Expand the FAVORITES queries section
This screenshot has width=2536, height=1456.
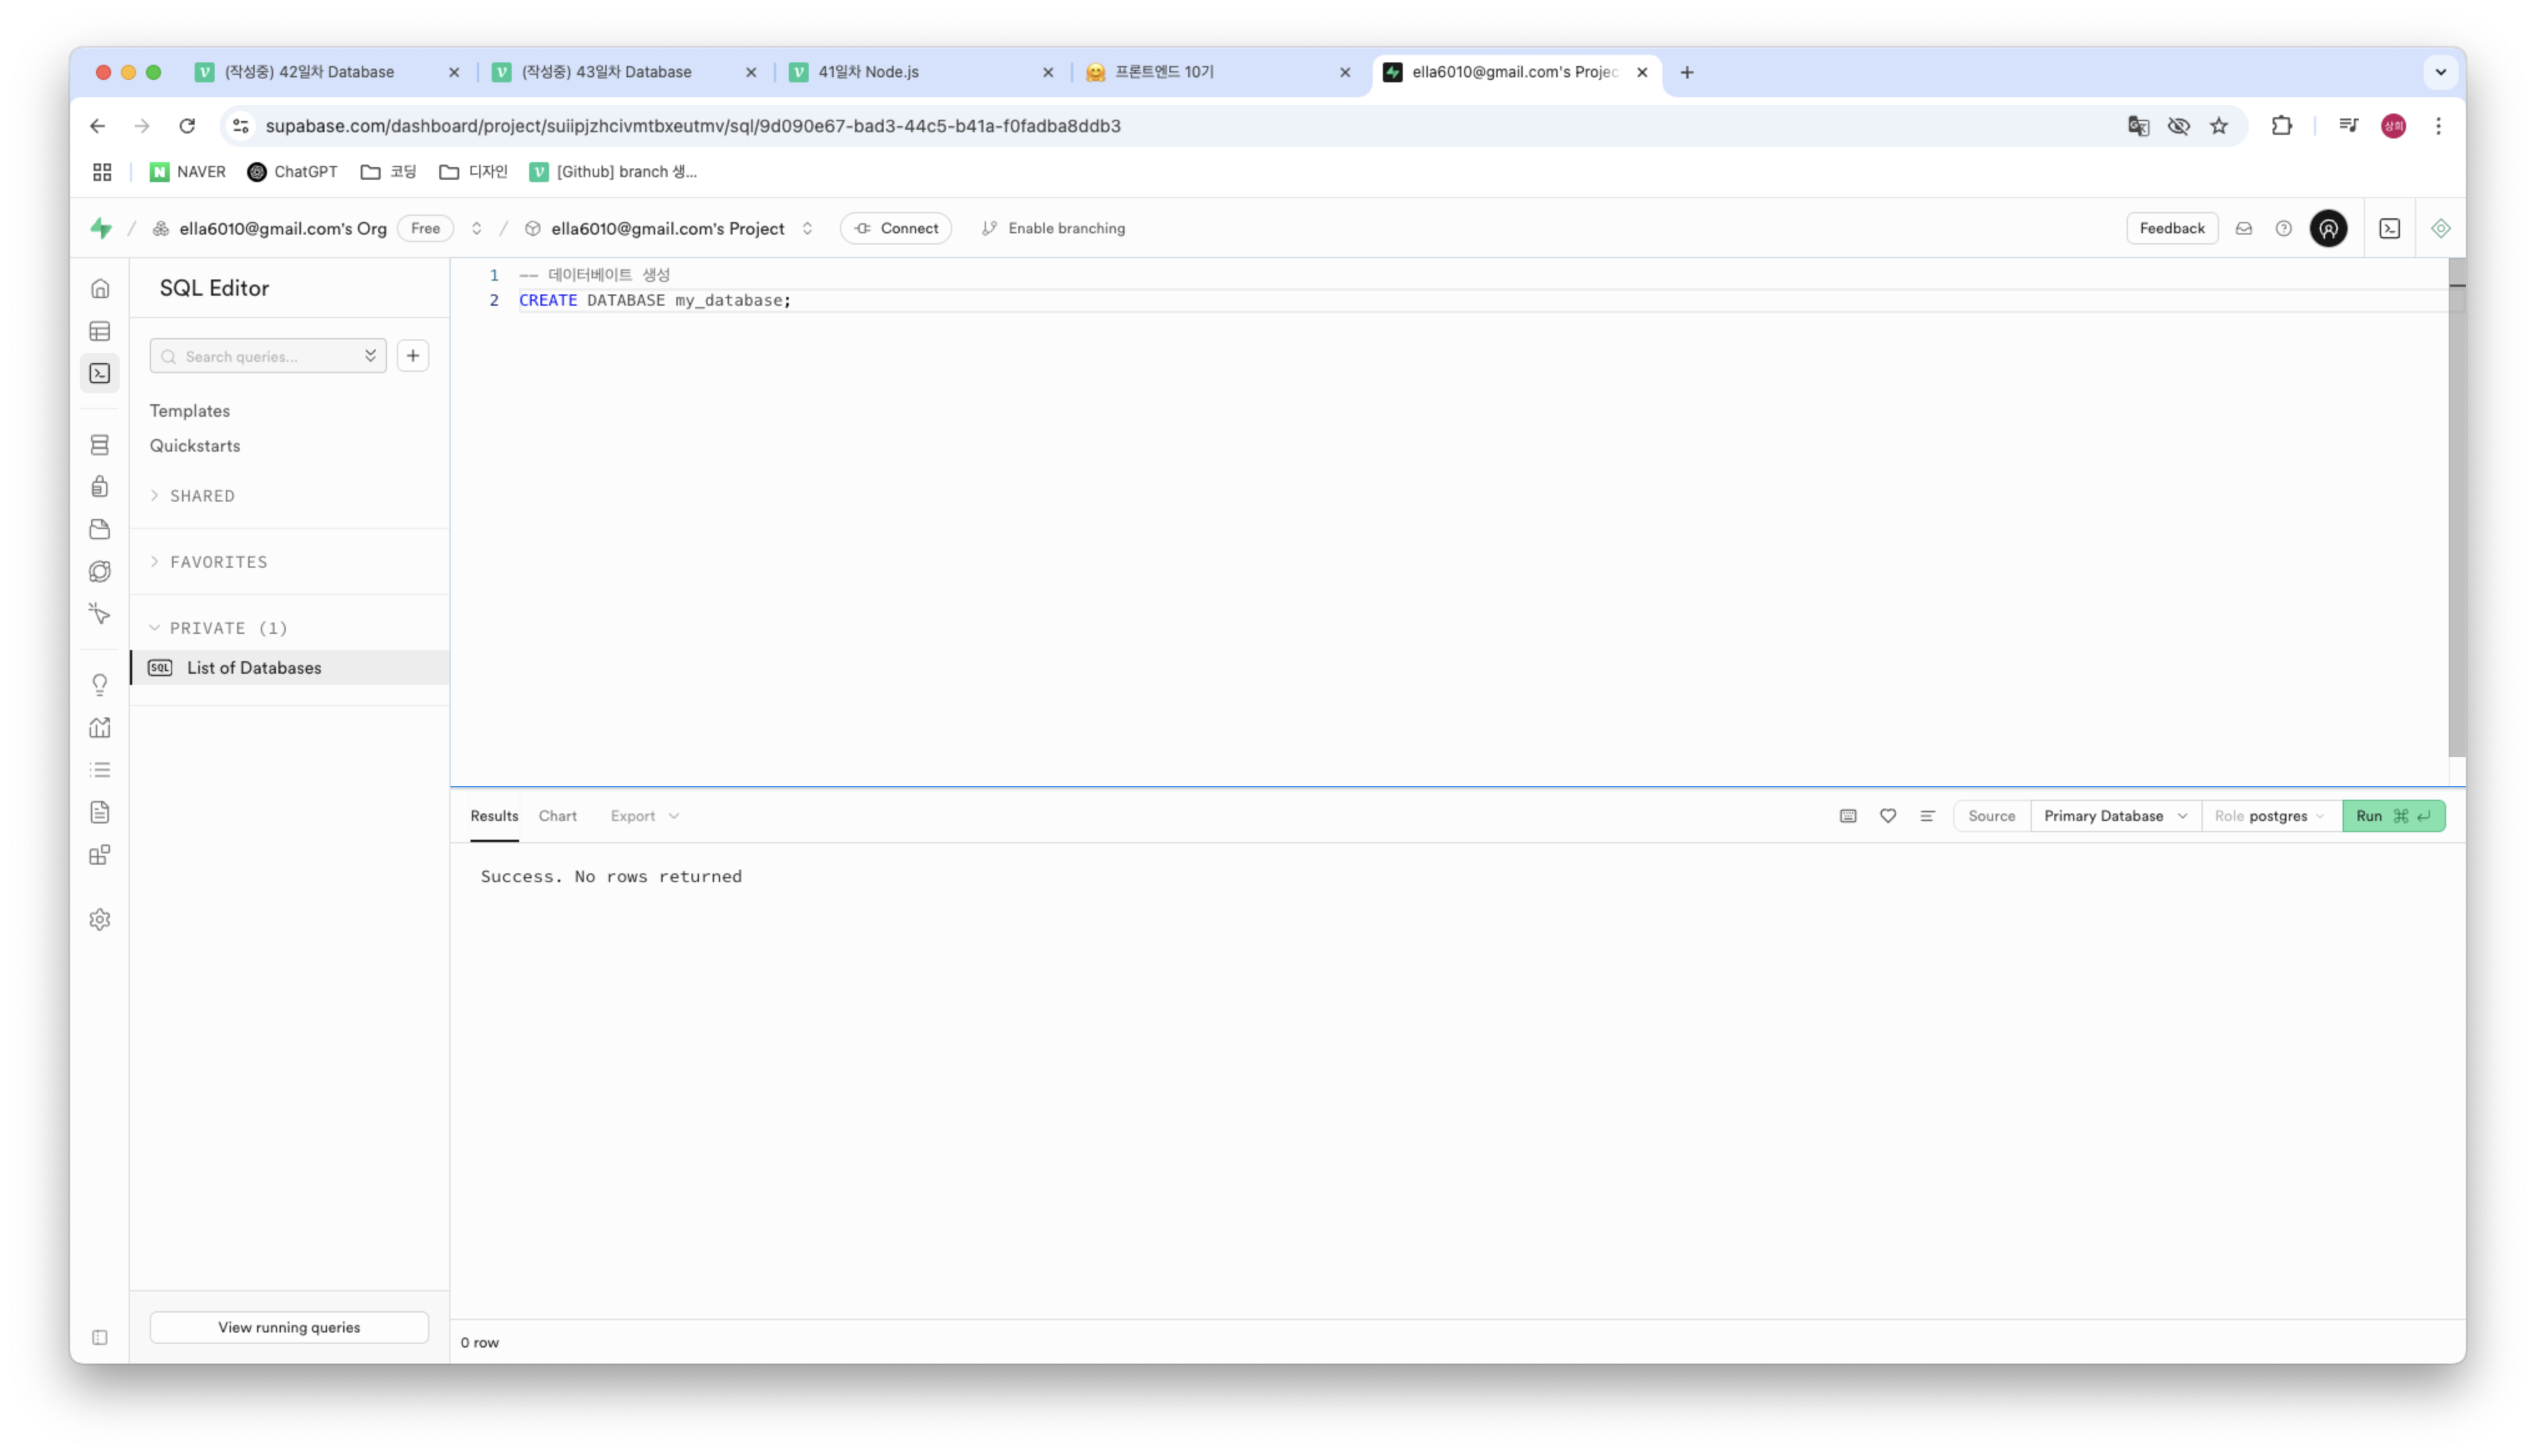209,562
